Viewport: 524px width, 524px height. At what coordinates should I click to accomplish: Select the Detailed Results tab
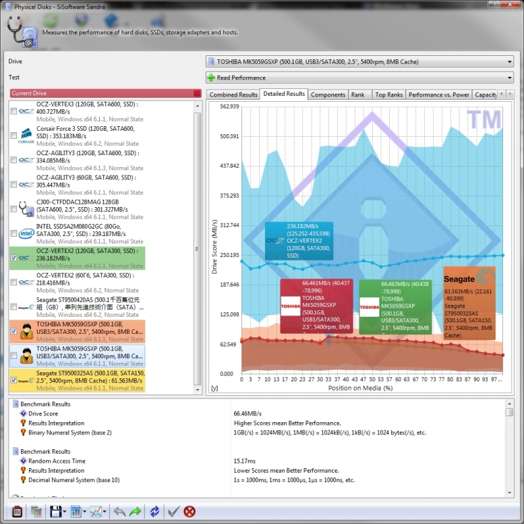(284, 94)
